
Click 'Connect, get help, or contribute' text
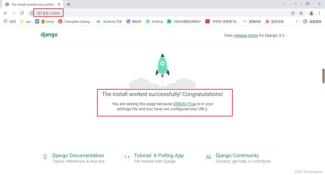(243, 161)
